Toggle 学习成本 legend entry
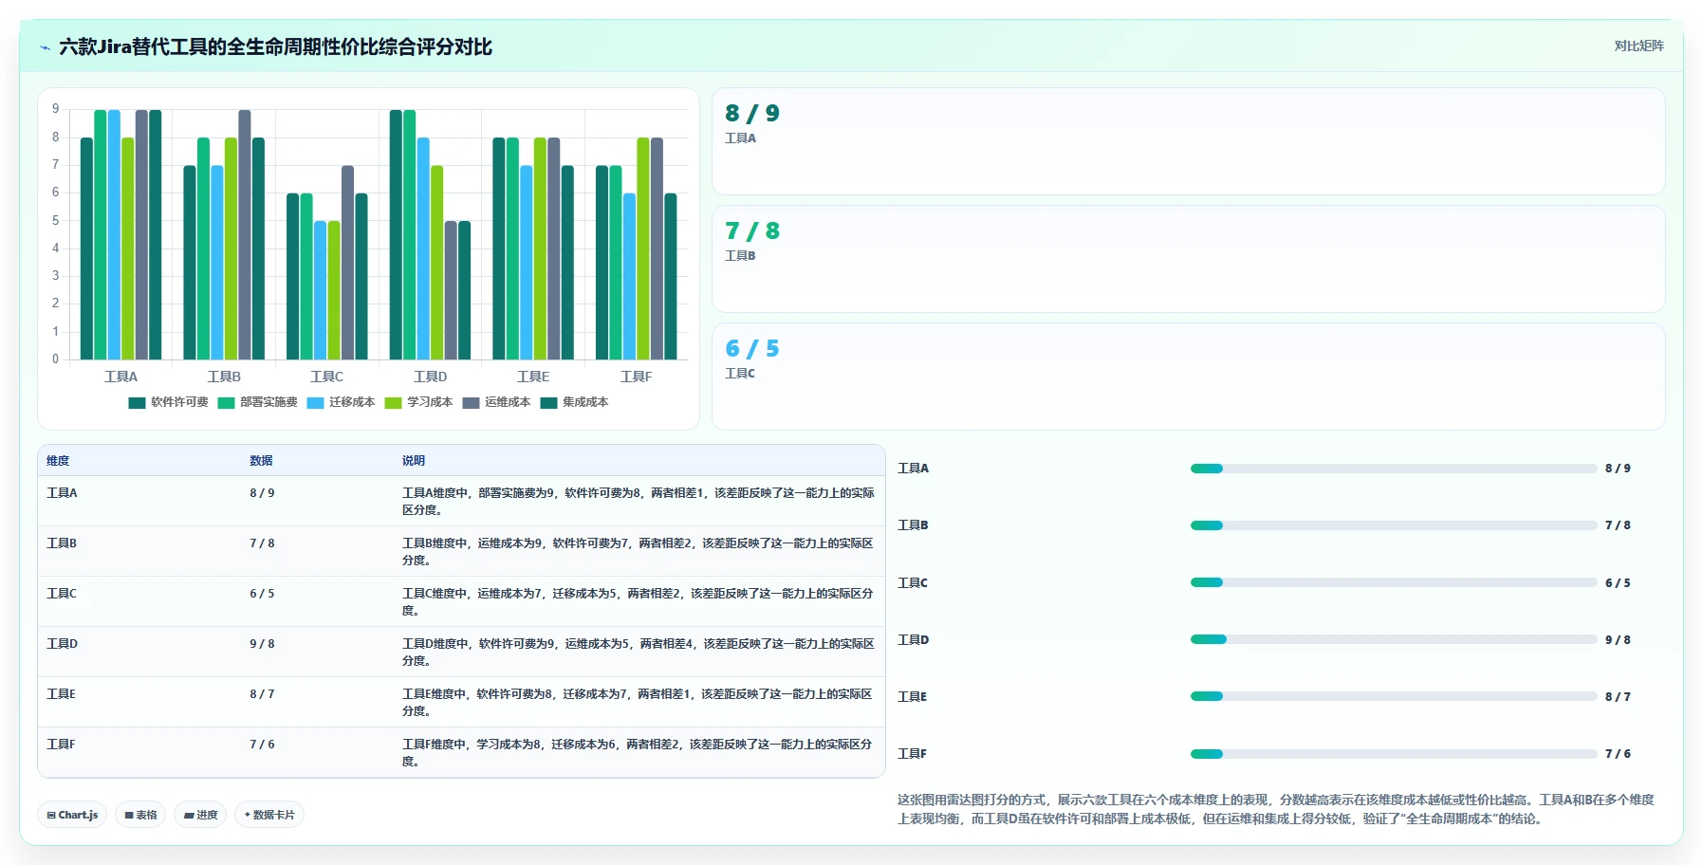Screen dimensions: 1703x865 (x=418, y=402)
